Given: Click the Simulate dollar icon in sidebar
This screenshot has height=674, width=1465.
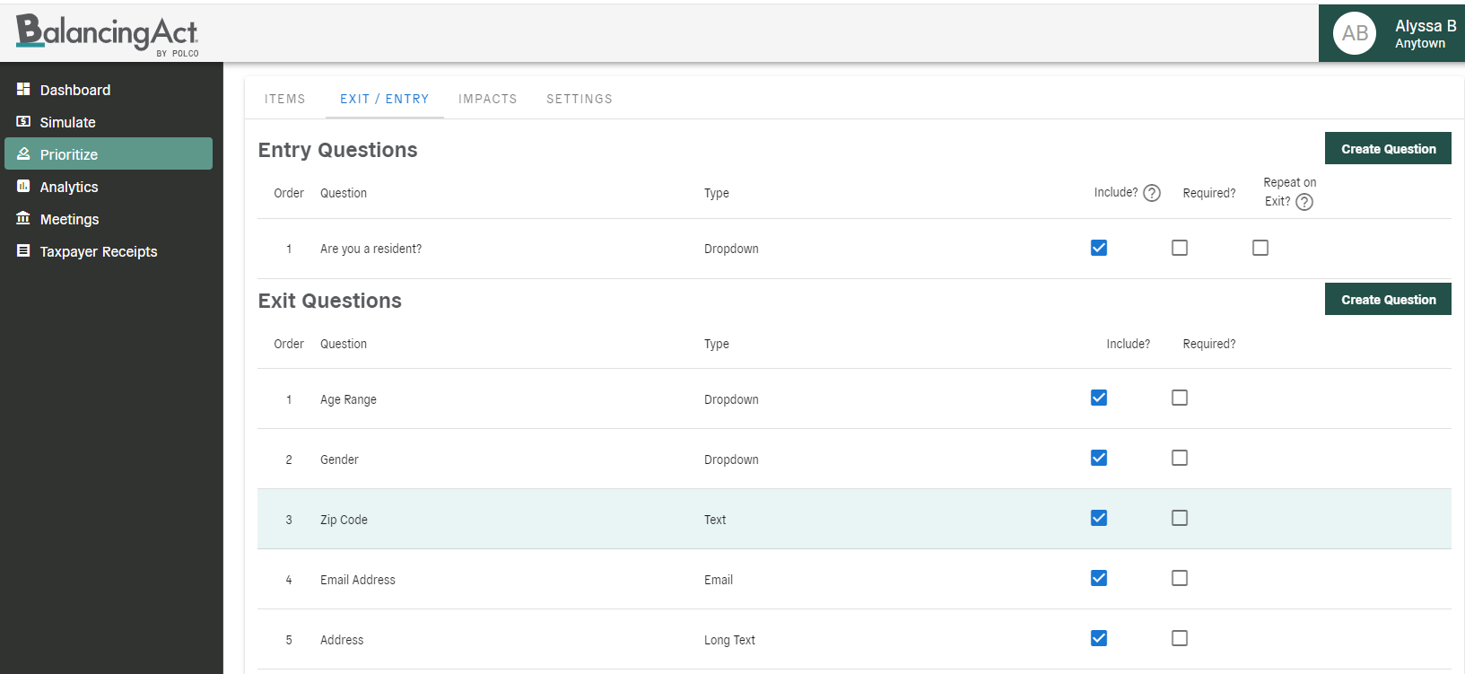Looking at the screenshot, I should [23, 121].
